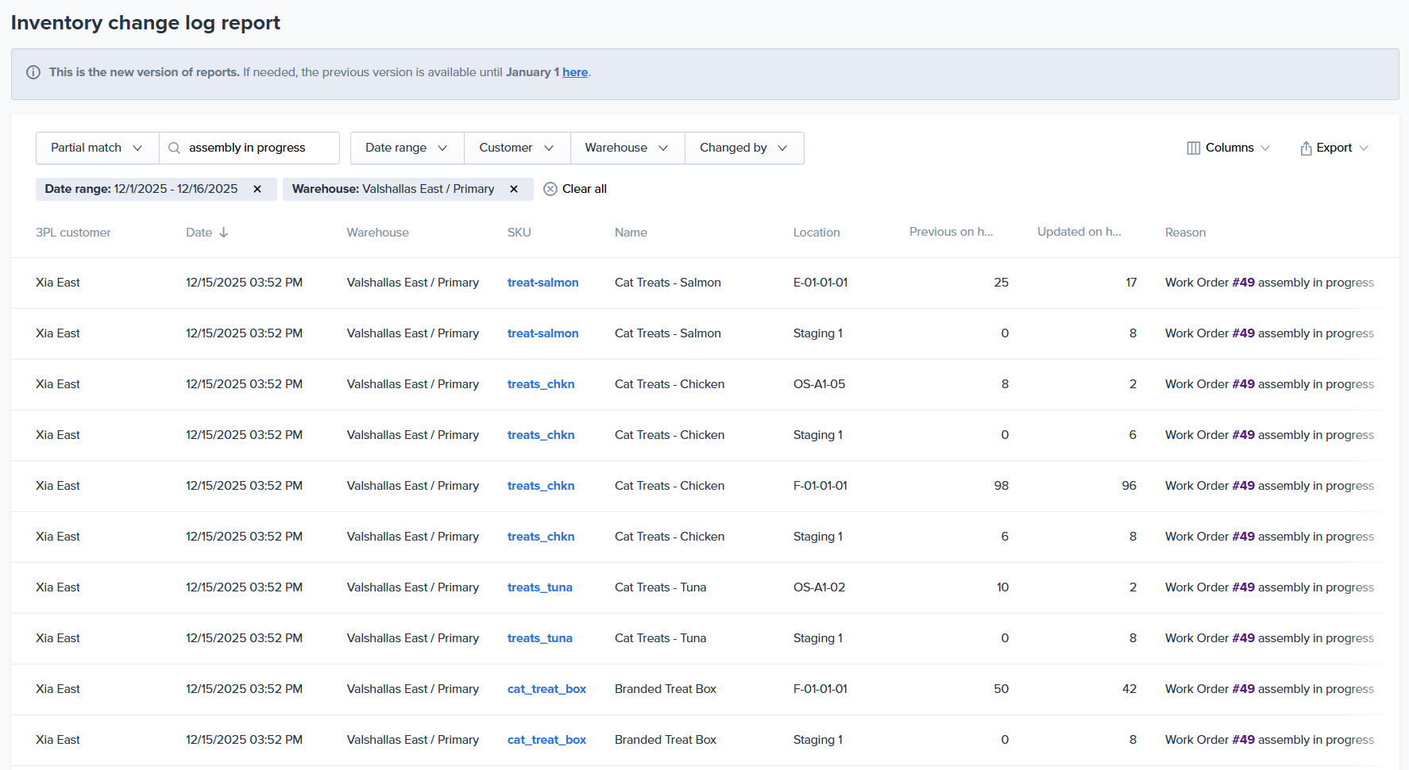Open the treat-salmon SKU link in first row

542,283
